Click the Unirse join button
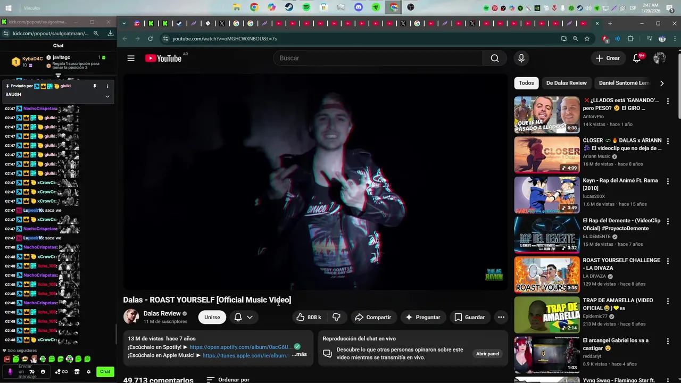 click(x=212, y=317)
